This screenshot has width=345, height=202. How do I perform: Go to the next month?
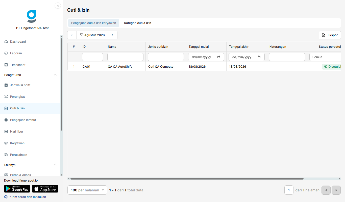(113, 35)
